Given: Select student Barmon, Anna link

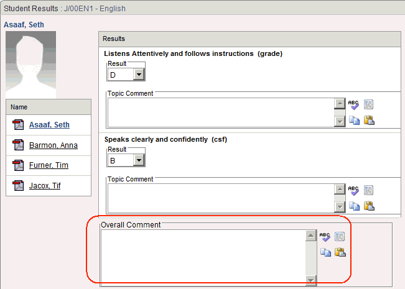Looking at the screenshot, I should tap(54, 145).
